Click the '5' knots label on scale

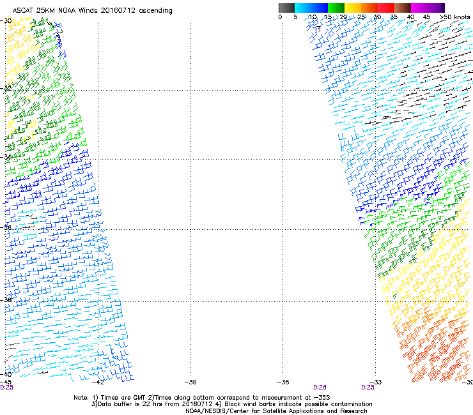(295, 17)
